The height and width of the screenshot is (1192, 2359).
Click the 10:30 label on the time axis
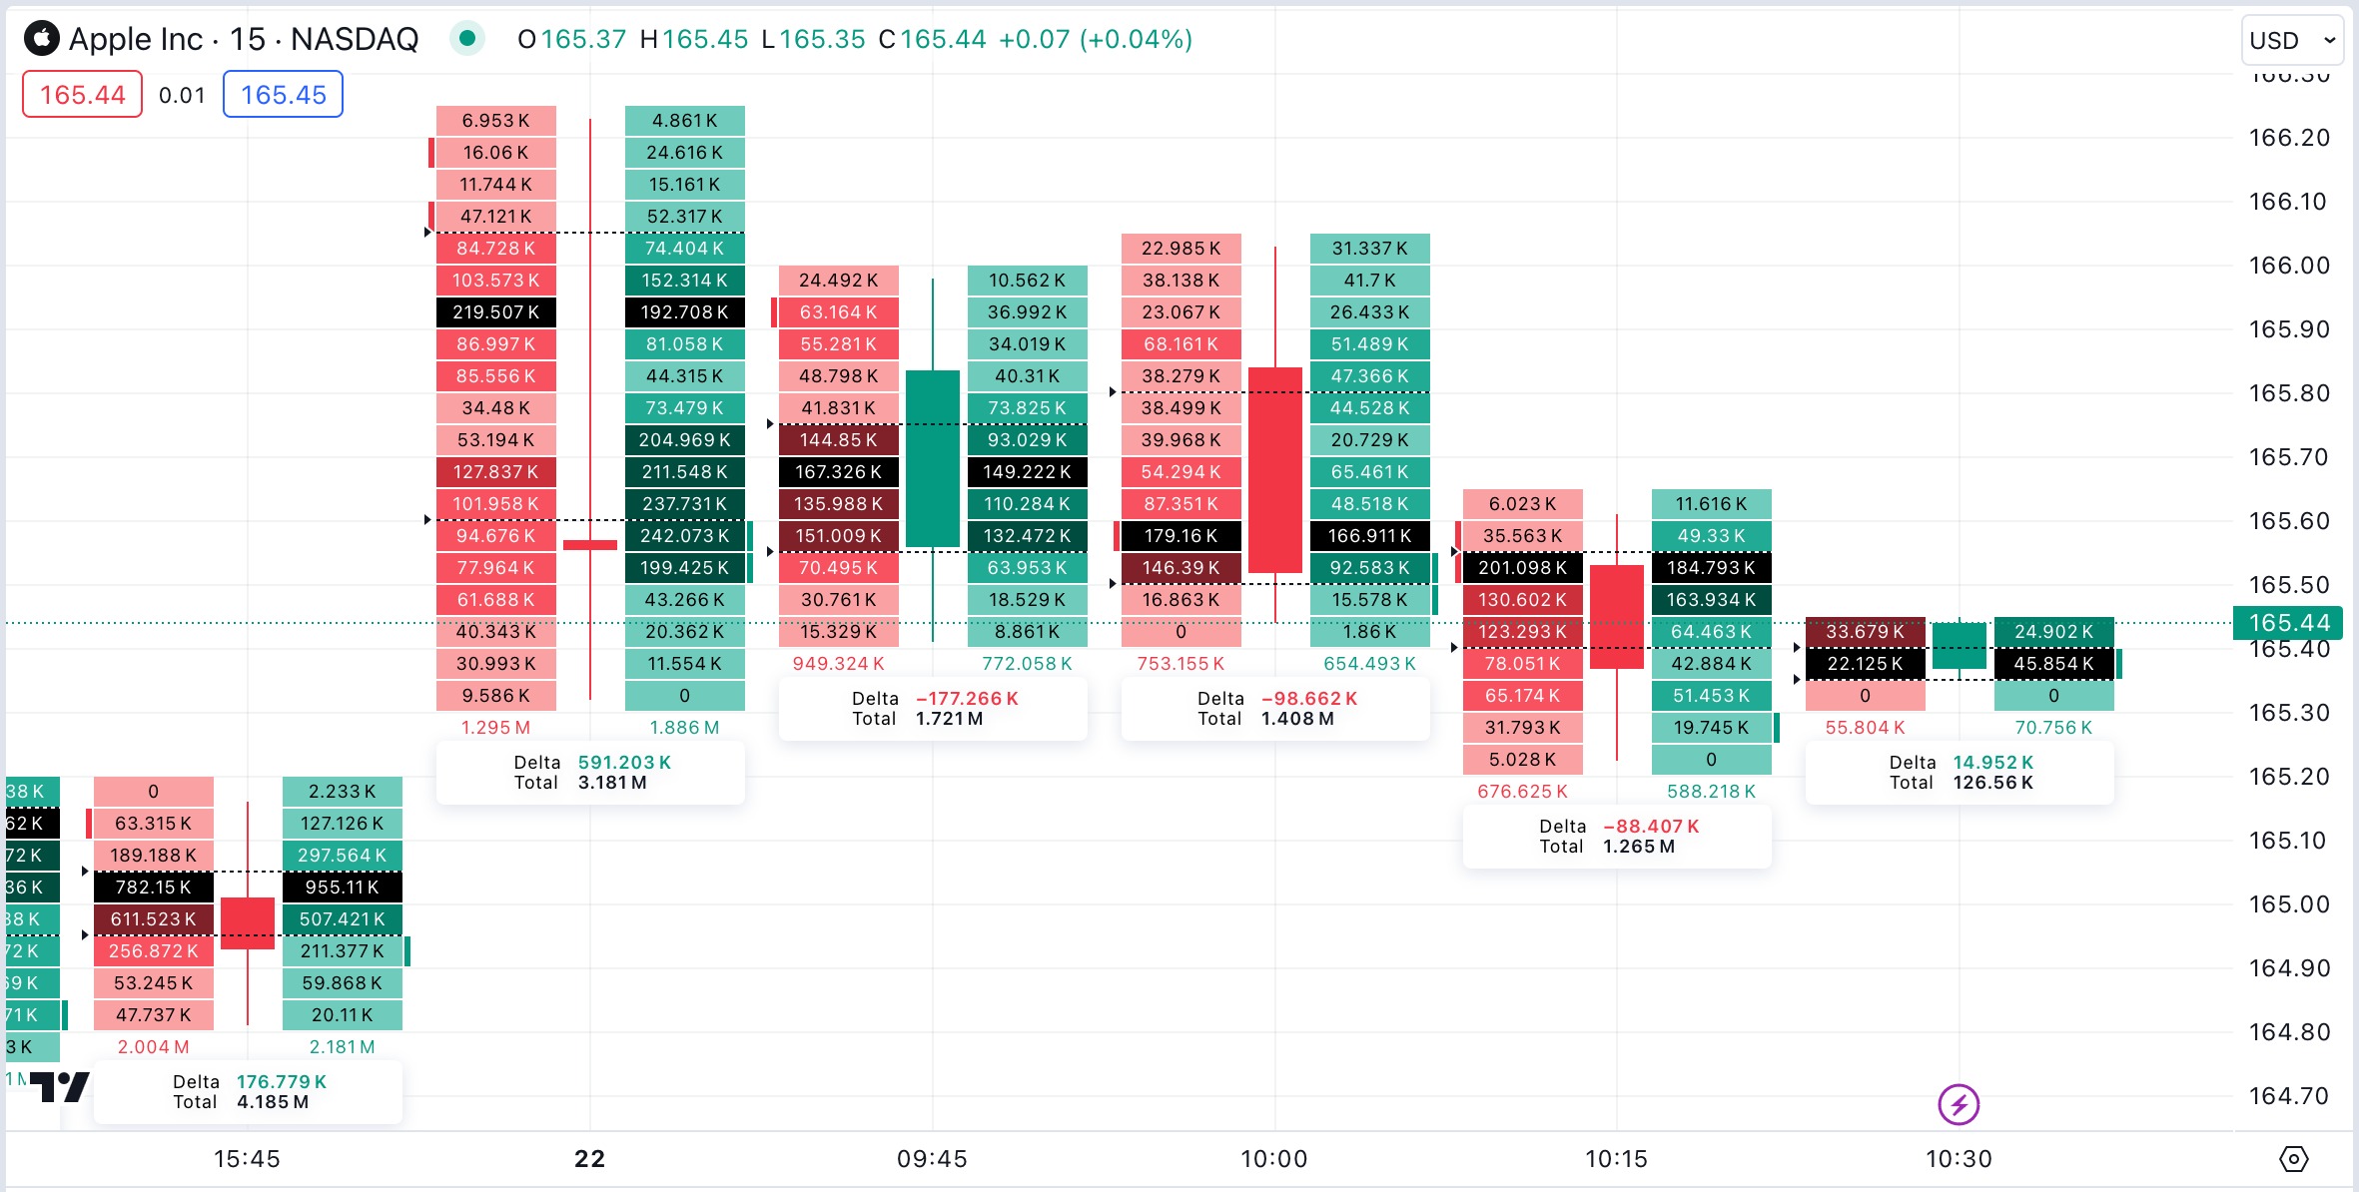point(1958,1159)
